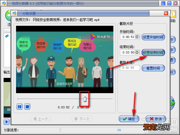Click the 截取片段 group label
The height and width of the screenshot is (135, 180).
click(x=126, y=24)
